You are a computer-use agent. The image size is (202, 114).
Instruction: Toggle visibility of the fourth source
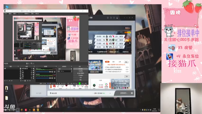(31, 74)
